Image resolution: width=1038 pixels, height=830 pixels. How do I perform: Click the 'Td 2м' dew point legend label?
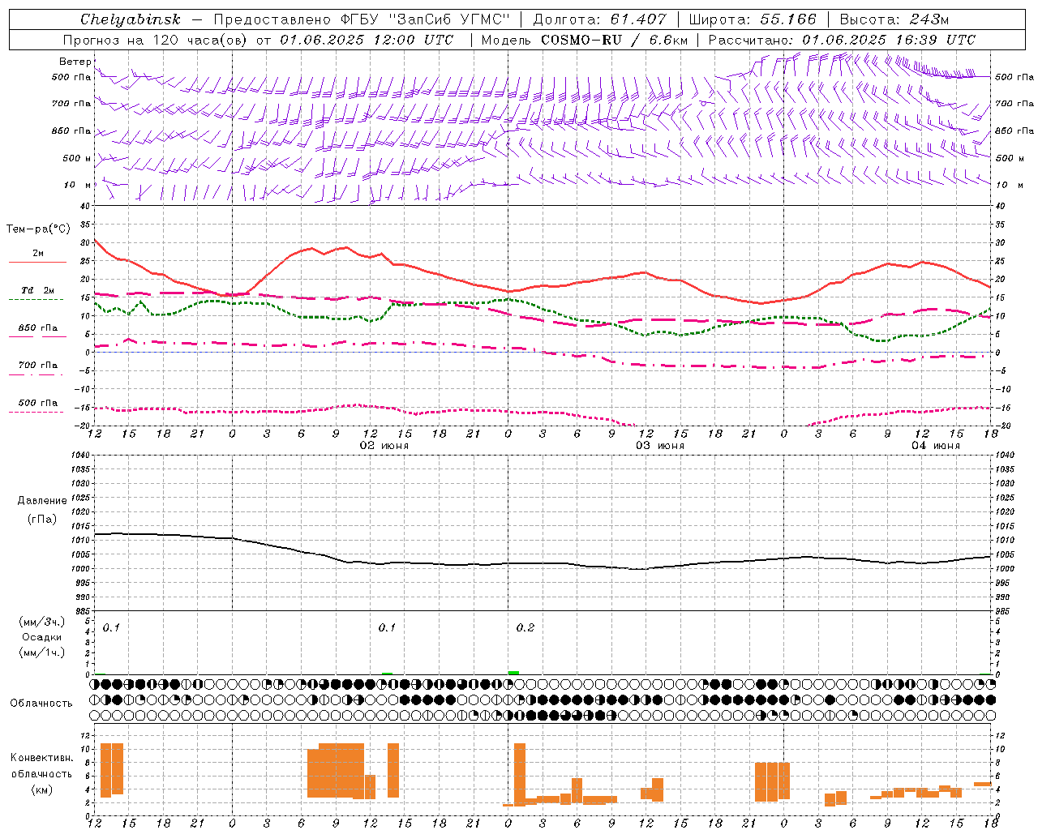37,290
